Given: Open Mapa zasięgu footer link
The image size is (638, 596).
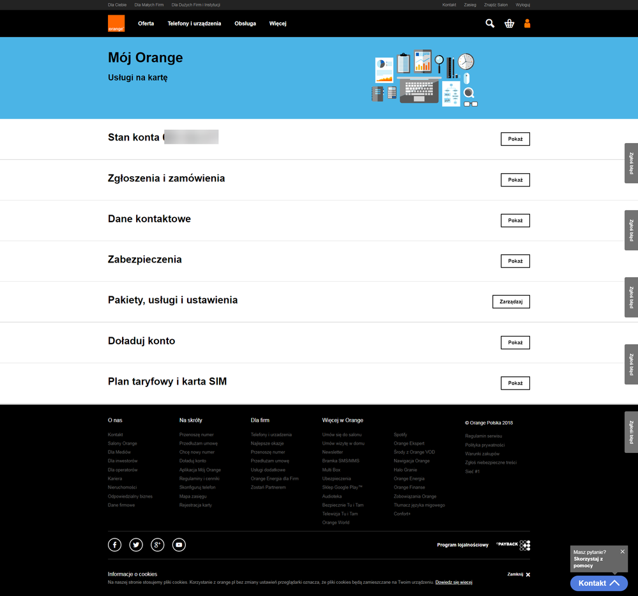Looking at the screenshot, I should (x=193, y=496).
